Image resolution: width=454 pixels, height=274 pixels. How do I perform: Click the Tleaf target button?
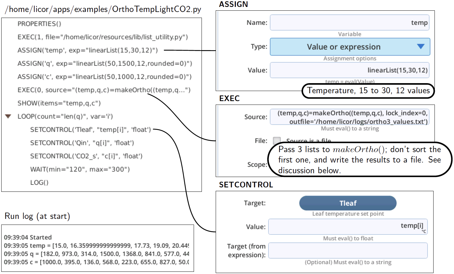click(348, 203)
